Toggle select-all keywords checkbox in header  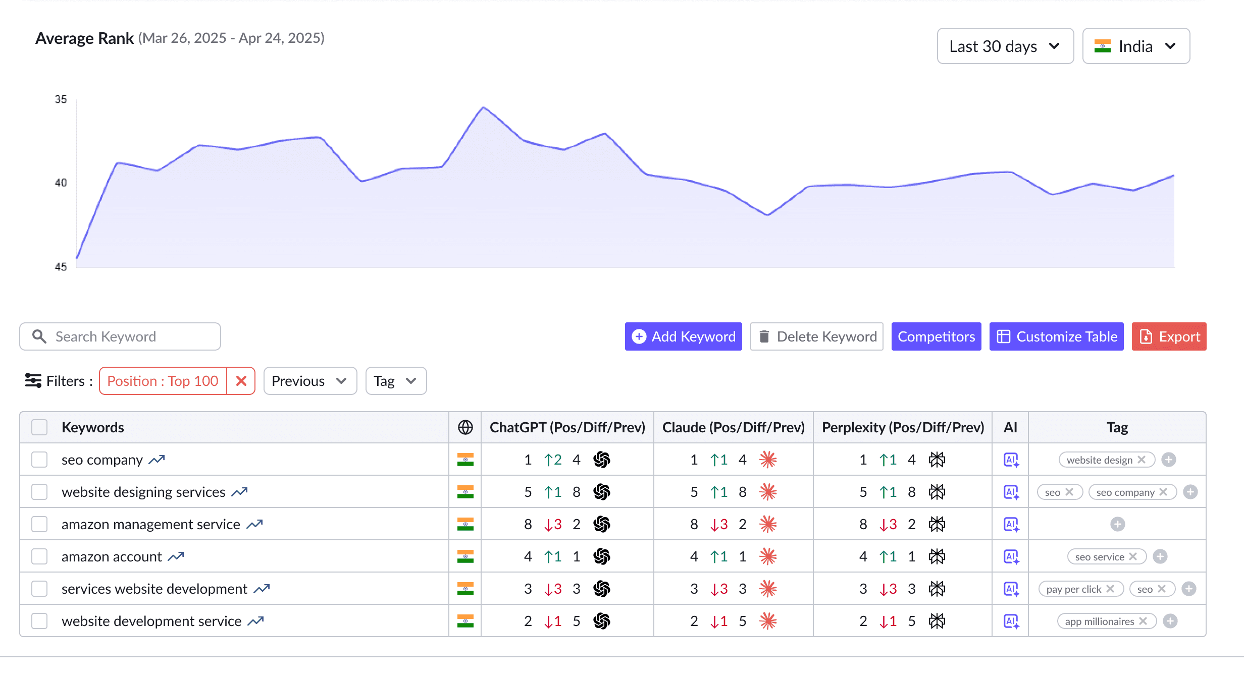[39, 427]
